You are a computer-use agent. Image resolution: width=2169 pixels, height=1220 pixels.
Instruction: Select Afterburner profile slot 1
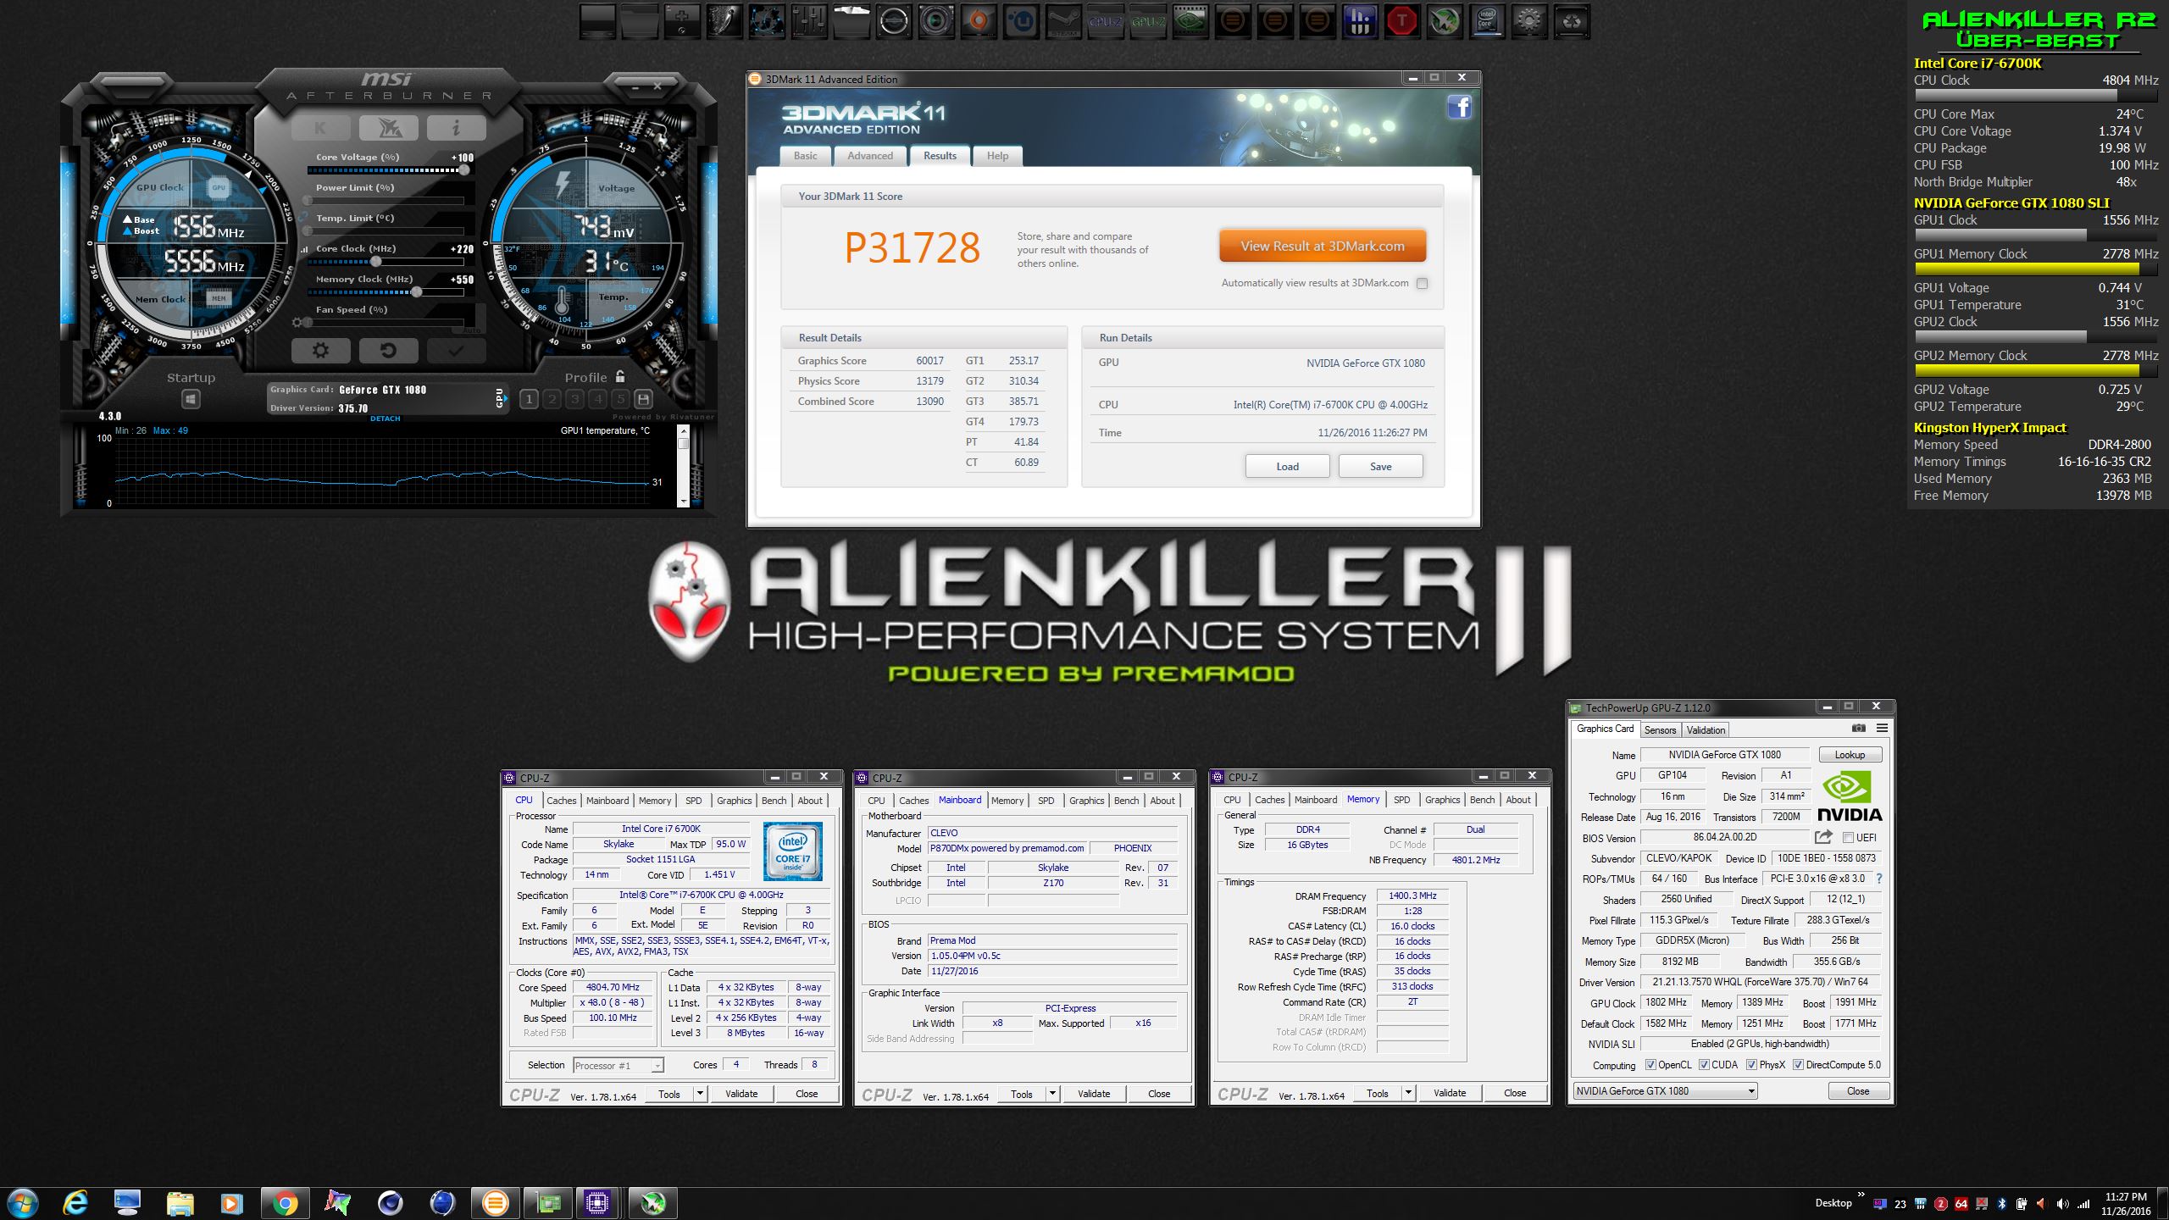[529, 399]
